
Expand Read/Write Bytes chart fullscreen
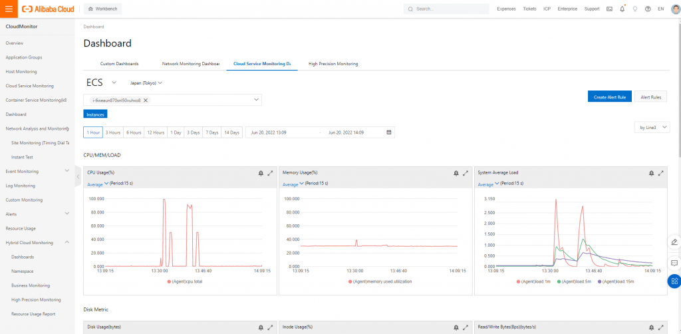[x=661, y=327]
